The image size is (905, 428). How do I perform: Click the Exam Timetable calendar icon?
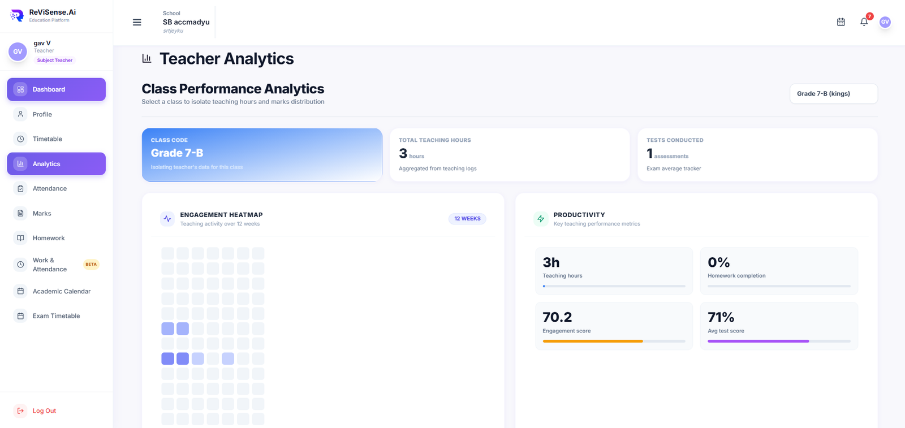pos(20,316)
